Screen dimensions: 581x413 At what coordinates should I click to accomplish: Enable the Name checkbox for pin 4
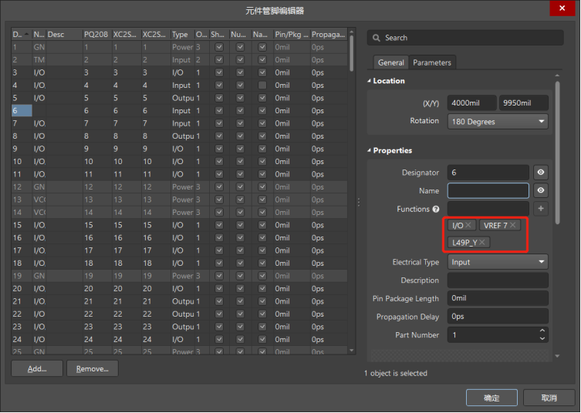pos(263,86)
